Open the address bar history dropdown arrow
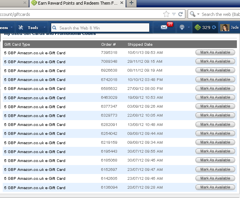Viewport: 240px width, 198px height. coord(174,14)
